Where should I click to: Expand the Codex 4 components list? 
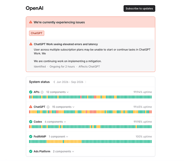coord(55,122)
